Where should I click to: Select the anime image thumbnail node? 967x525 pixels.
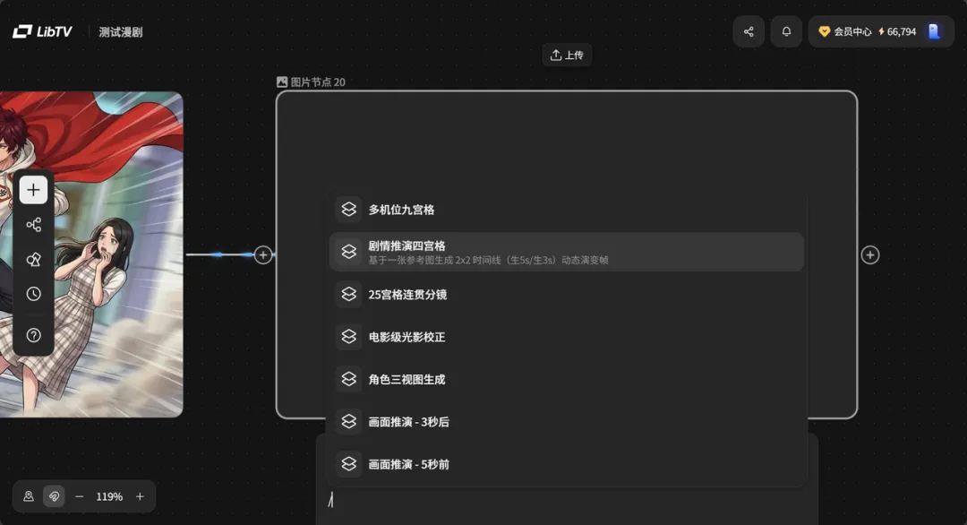coord(91,254)
